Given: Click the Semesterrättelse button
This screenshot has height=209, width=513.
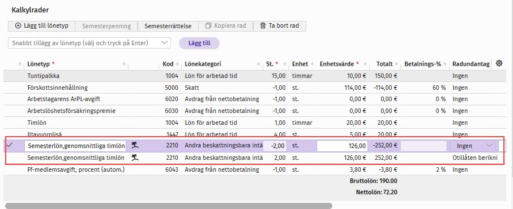Looking at the screenshot, I should [x=168, y=26].
